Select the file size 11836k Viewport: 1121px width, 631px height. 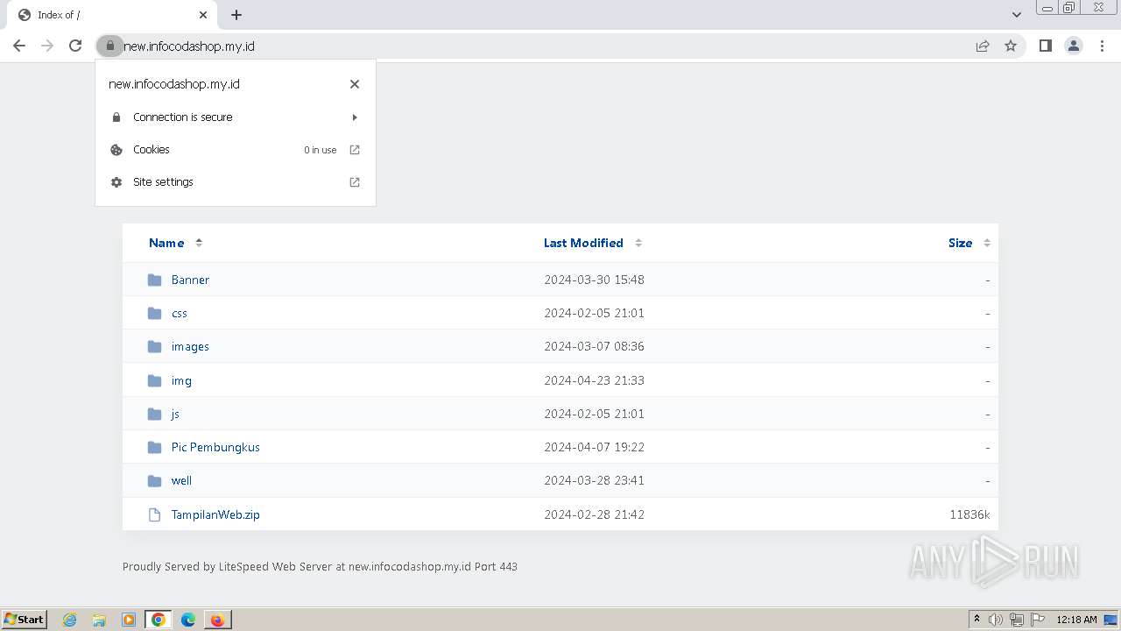[x=969, y=514]
